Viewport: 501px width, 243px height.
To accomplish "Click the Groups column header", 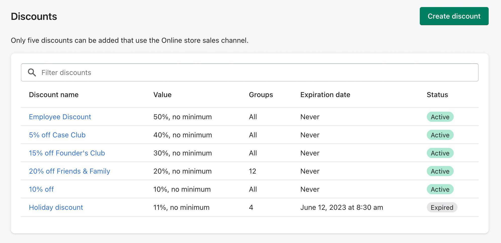I will tap(261, 95).
